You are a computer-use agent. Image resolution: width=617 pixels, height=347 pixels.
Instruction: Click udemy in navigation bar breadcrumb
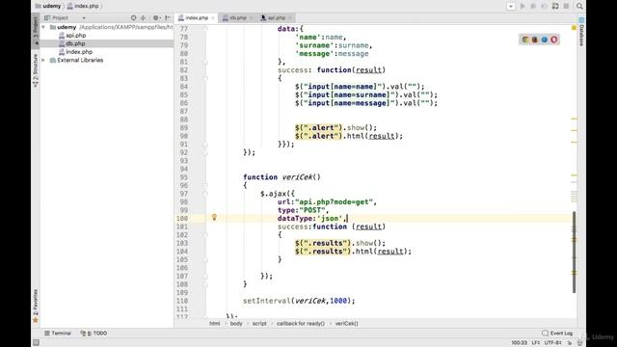(x=47, y=6)
